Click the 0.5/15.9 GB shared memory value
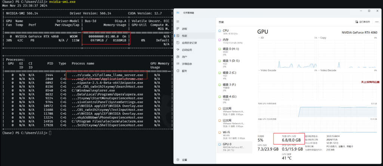 (x=292, y=149)
